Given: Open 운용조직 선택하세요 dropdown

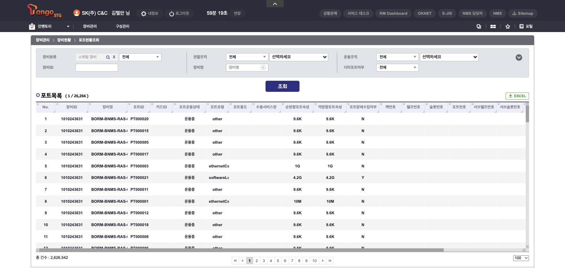Looking at the screenshot, I should tap(449, 57).
